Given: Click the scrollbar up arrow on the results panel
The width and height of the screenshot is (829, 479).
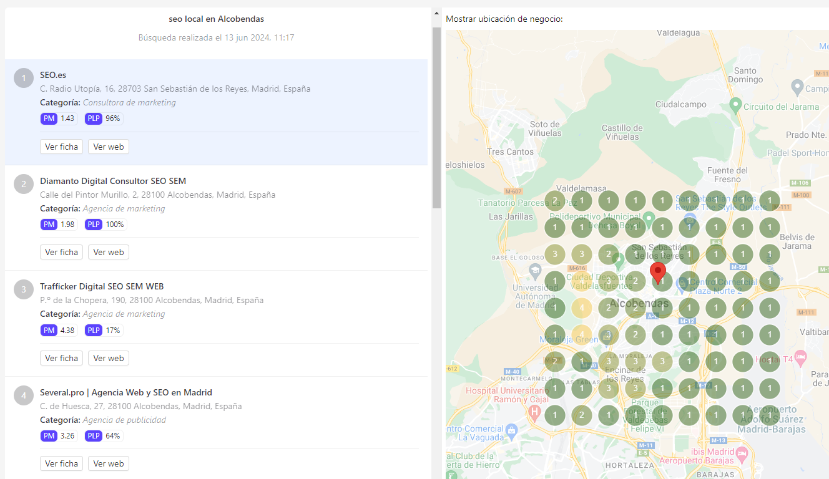Looking at the screenshot, I should pos(436,12).
